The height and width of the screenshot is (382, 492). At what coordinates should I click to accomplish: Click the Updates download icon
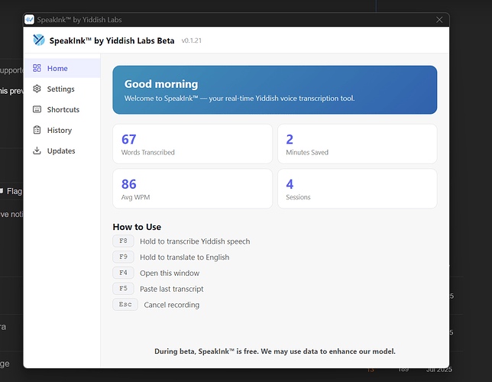(x=37, y=151)
